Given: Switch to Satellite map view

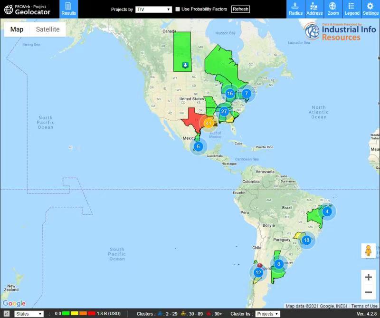Looking at the screenshot, I should [47, 29].
